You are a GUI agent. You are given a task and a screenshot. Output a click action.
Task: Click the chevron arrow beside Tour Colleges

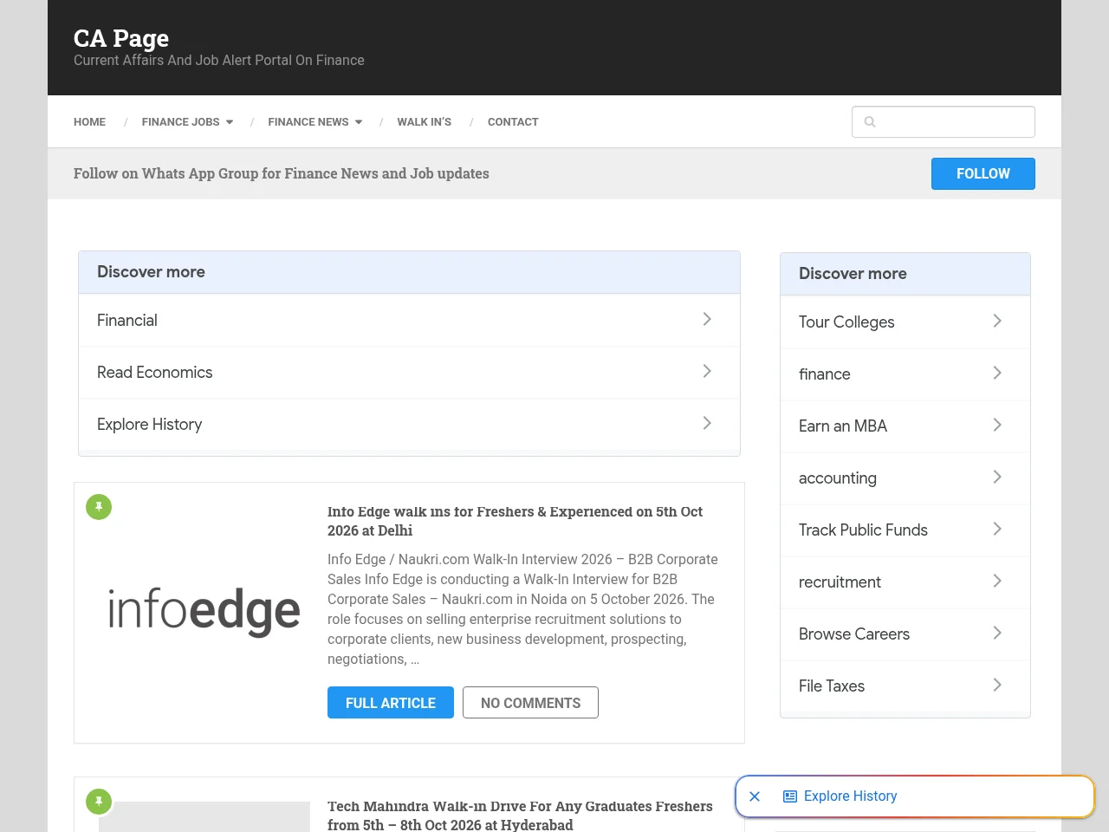click(997, 321)
